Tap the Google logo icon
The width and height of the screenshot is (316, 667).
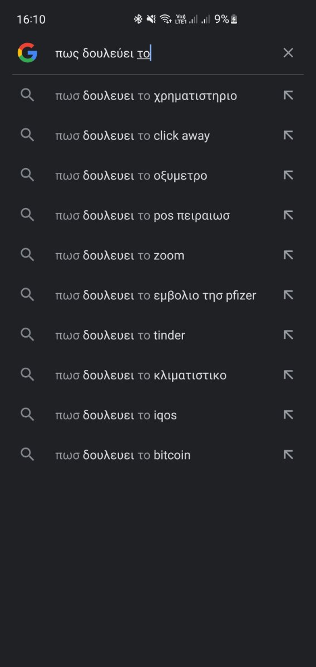pyautogui.click(x=28, y=53)
